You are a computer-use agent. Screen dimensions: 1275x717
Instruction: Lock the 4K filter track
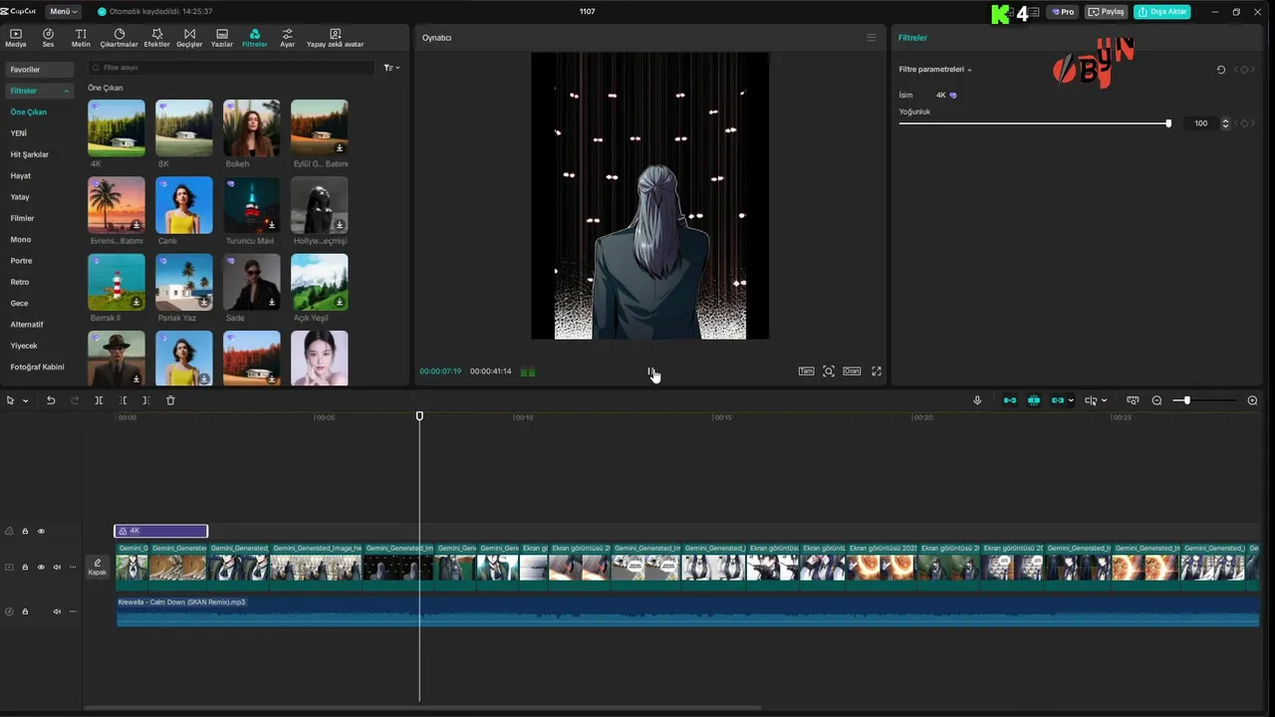(x=25, y=531)
